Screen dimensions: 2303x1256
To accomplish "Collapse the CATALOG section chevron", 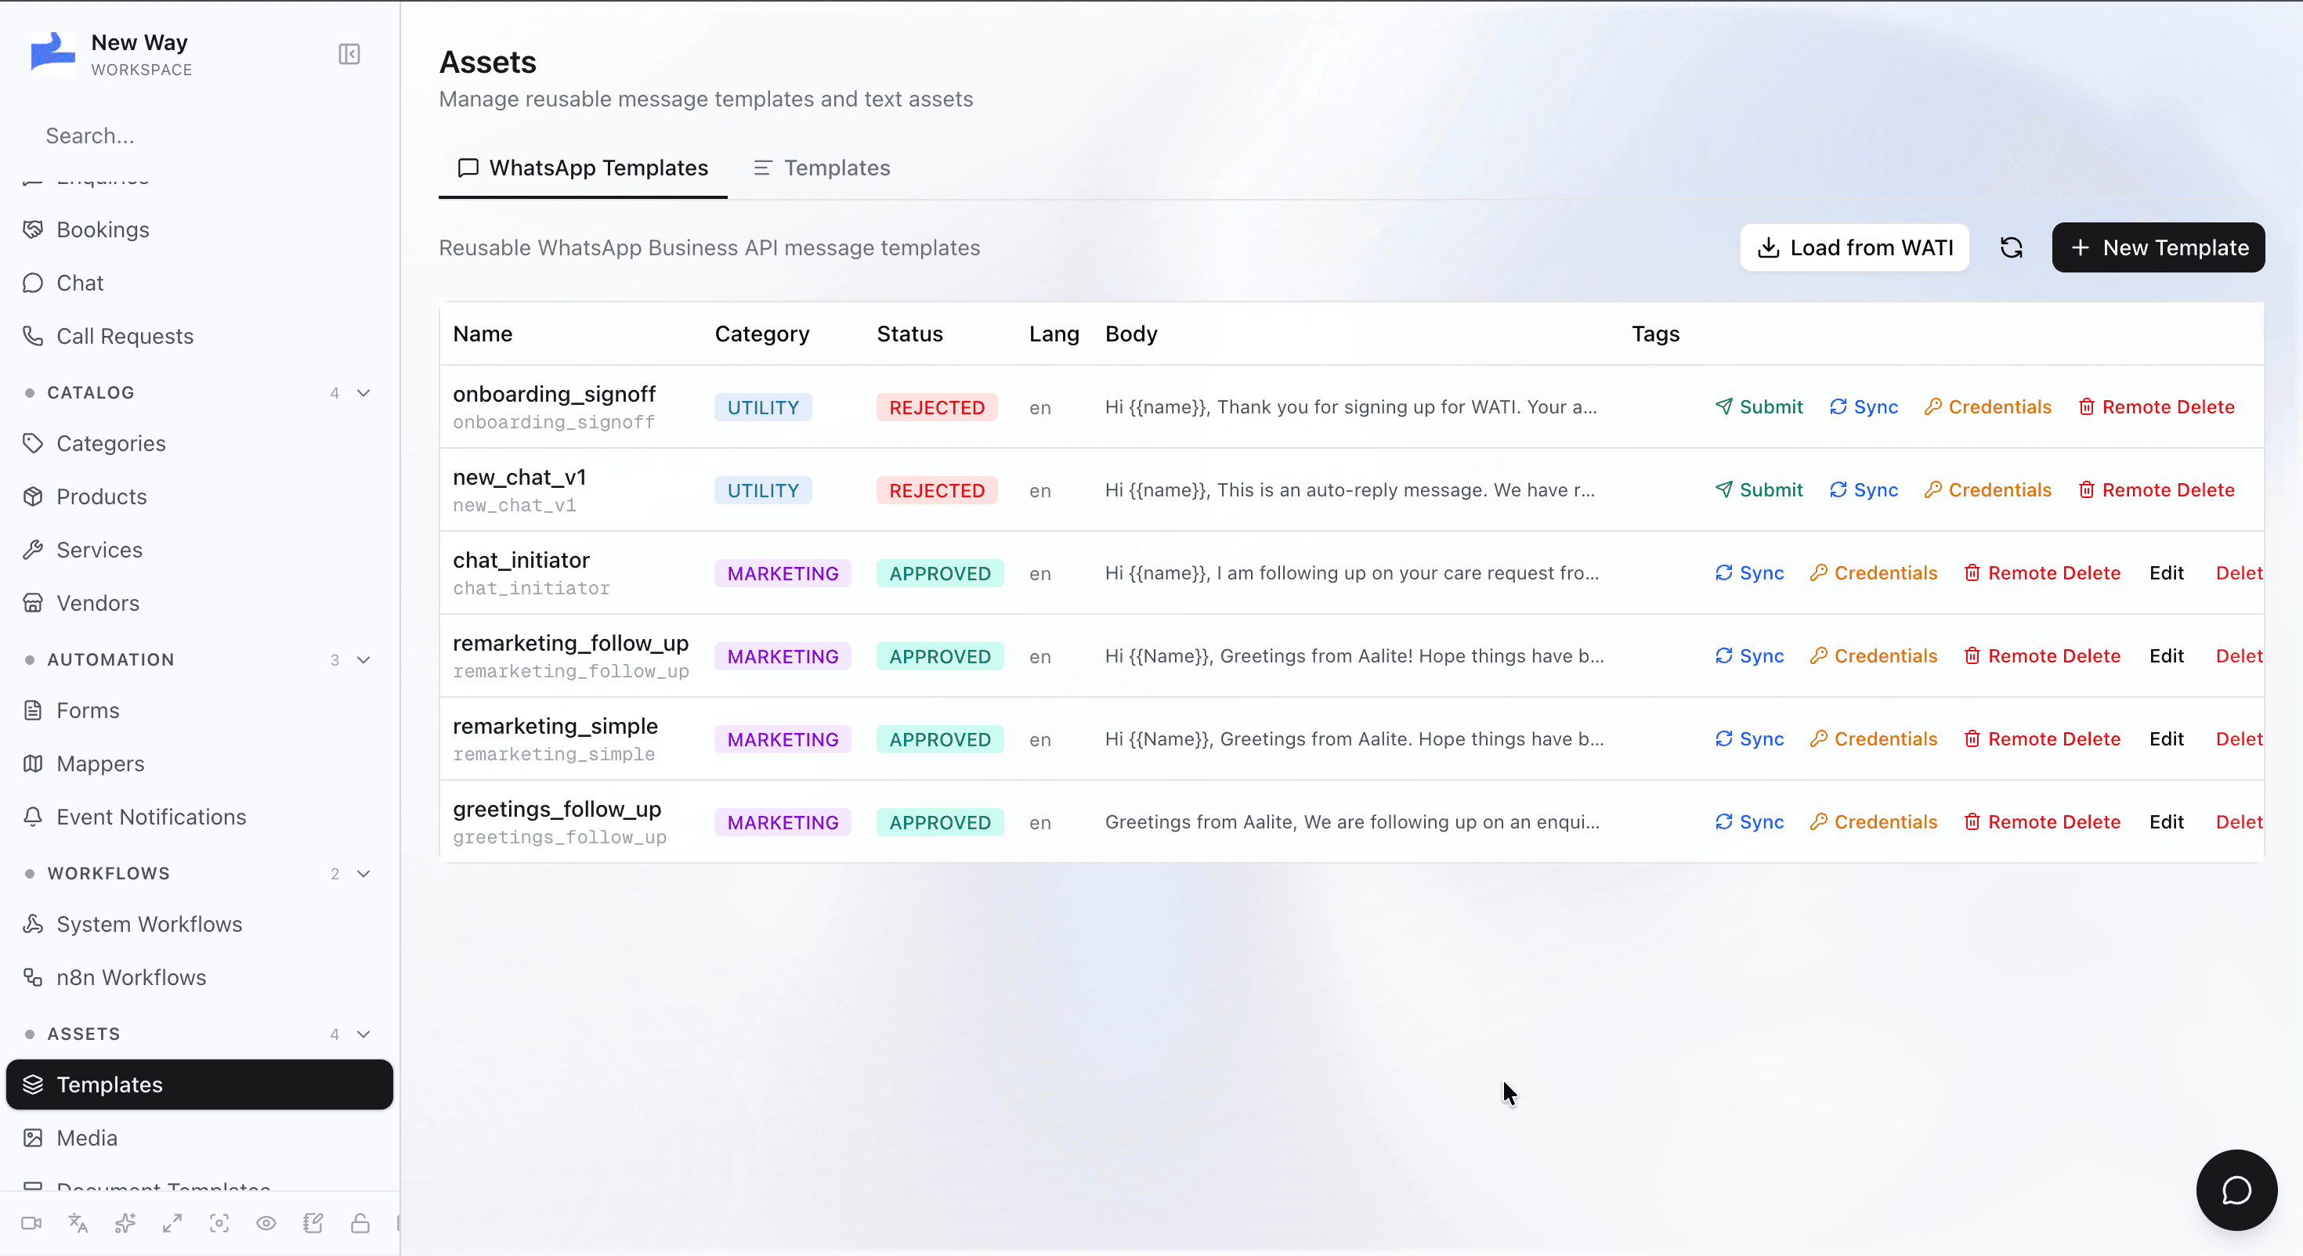I will [x=364, y=393].
